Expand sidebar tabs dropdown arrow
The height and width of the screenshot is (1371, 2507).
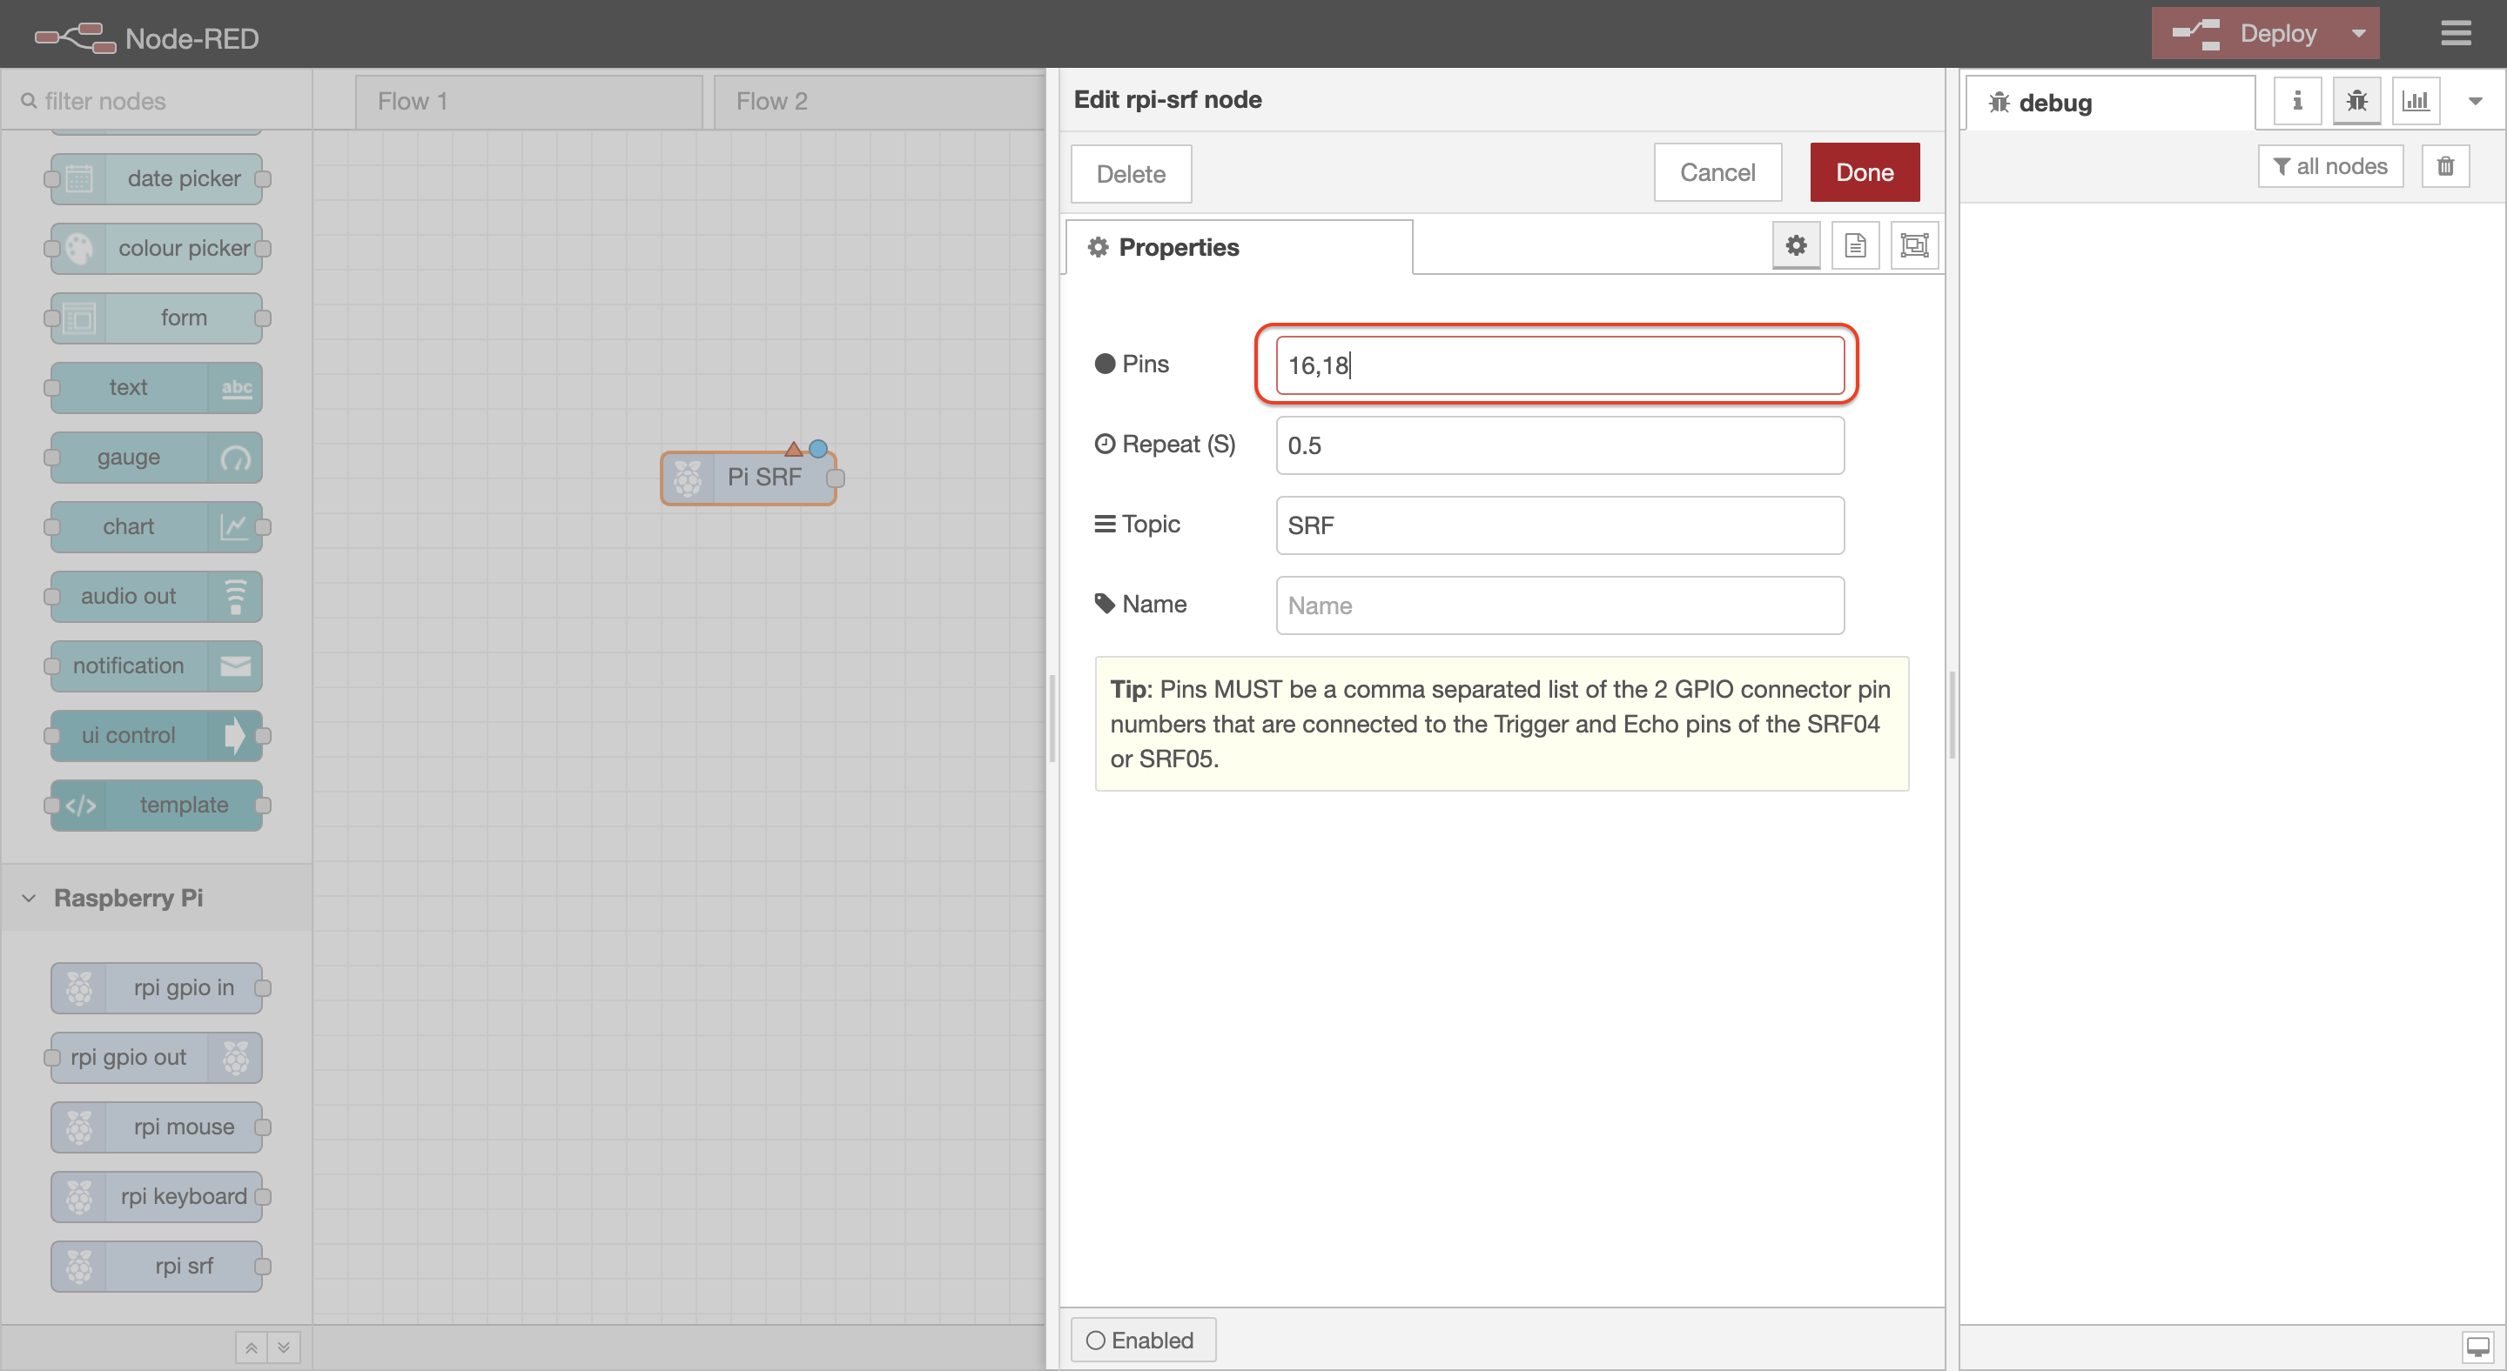point(2475,101)
